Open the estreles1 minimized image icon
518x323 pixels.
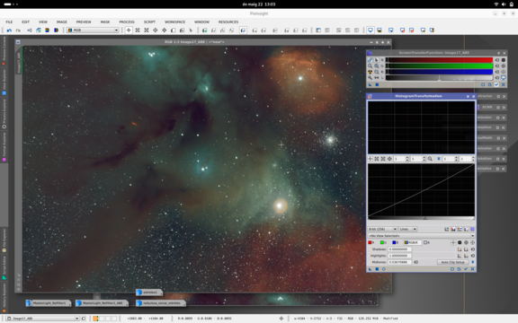[149, 292]
